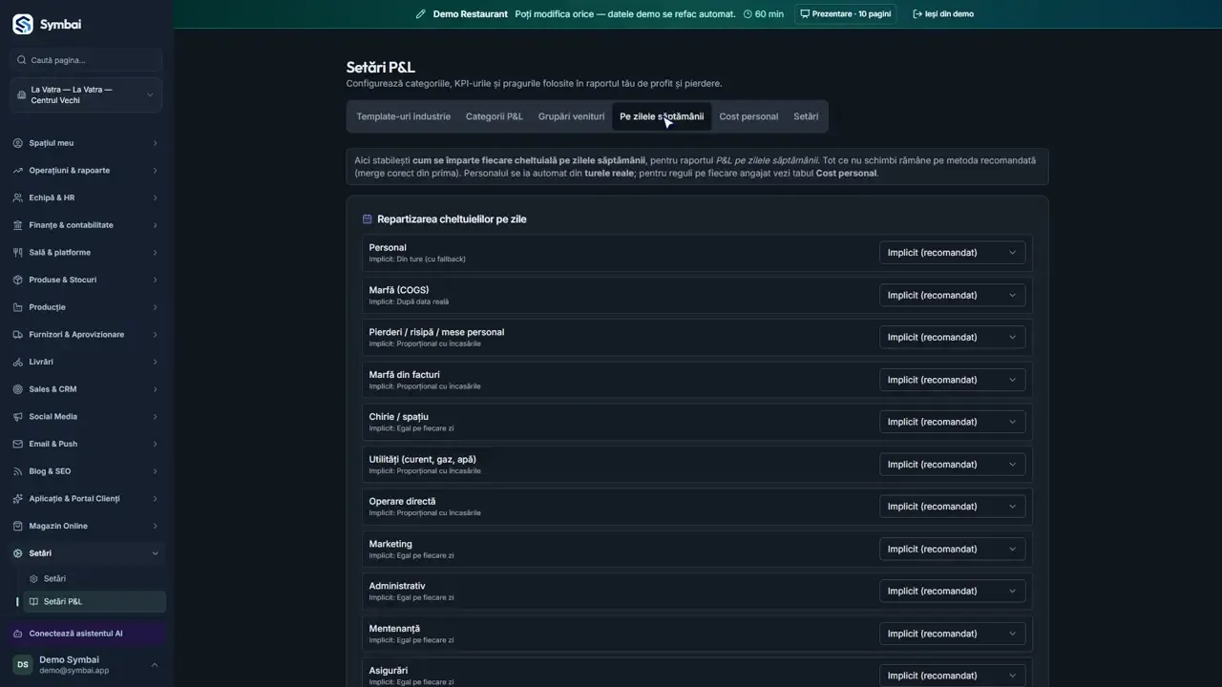The image size is (1222, 687).
Task: Click the Sală & platforme utensils icon
Action: click(18, 253)
